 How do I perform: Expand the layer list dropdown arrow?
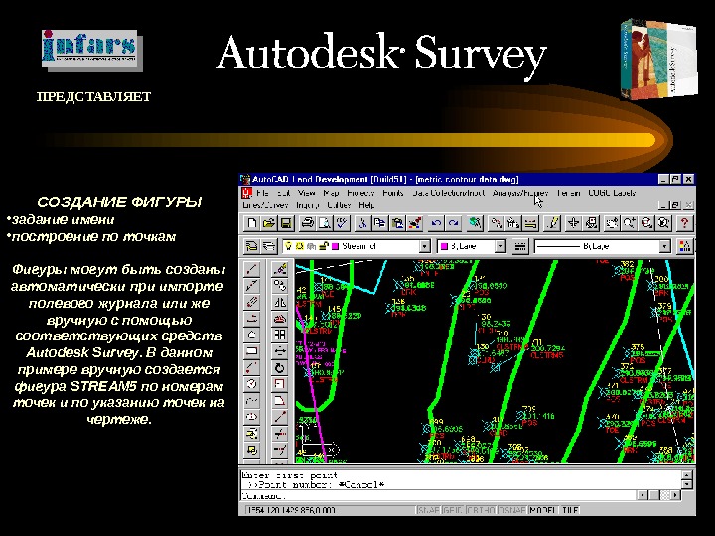(x=425, y=246)
